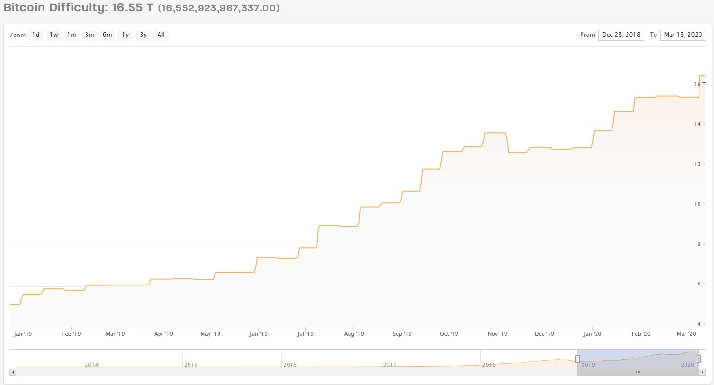Screen dimensions: 714x385
Task: Click the Feb '20 axis label
Action: pos(641,334)
